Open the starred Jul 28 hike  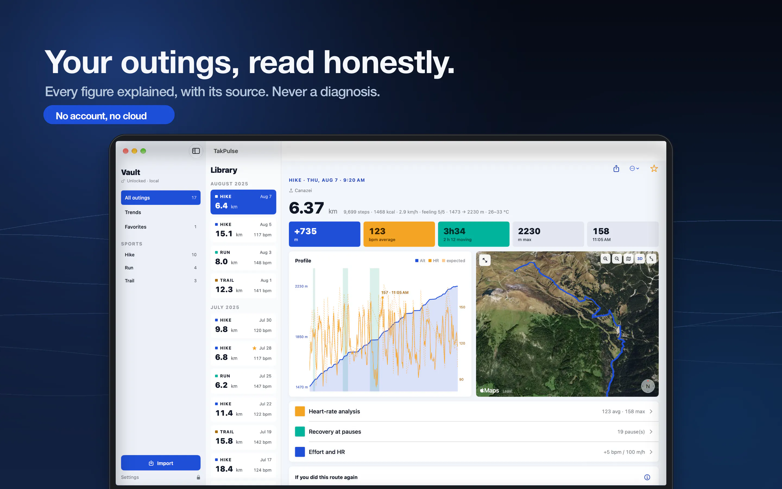click(243, 353)
